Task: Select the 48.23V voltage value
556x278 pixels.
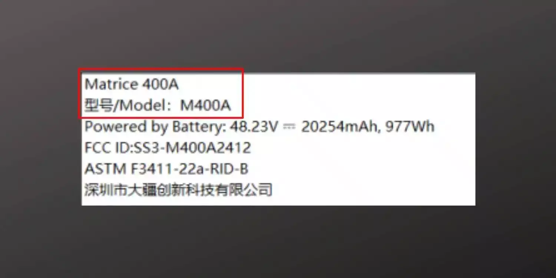Action: pyautogui.click(x=254, y=127)
